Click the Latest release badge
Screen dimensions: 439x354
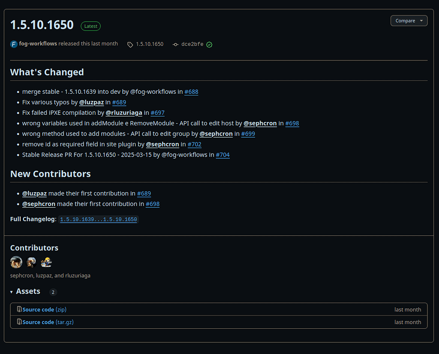[90, 26]
